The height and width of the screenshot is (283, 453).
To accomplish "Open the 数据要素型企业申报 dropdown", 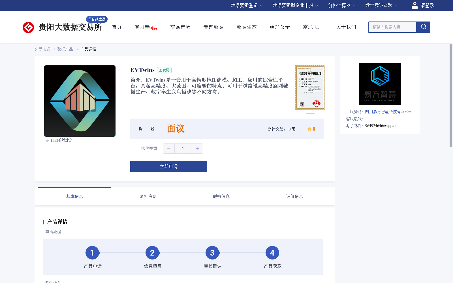I will (x=295, y=5).
